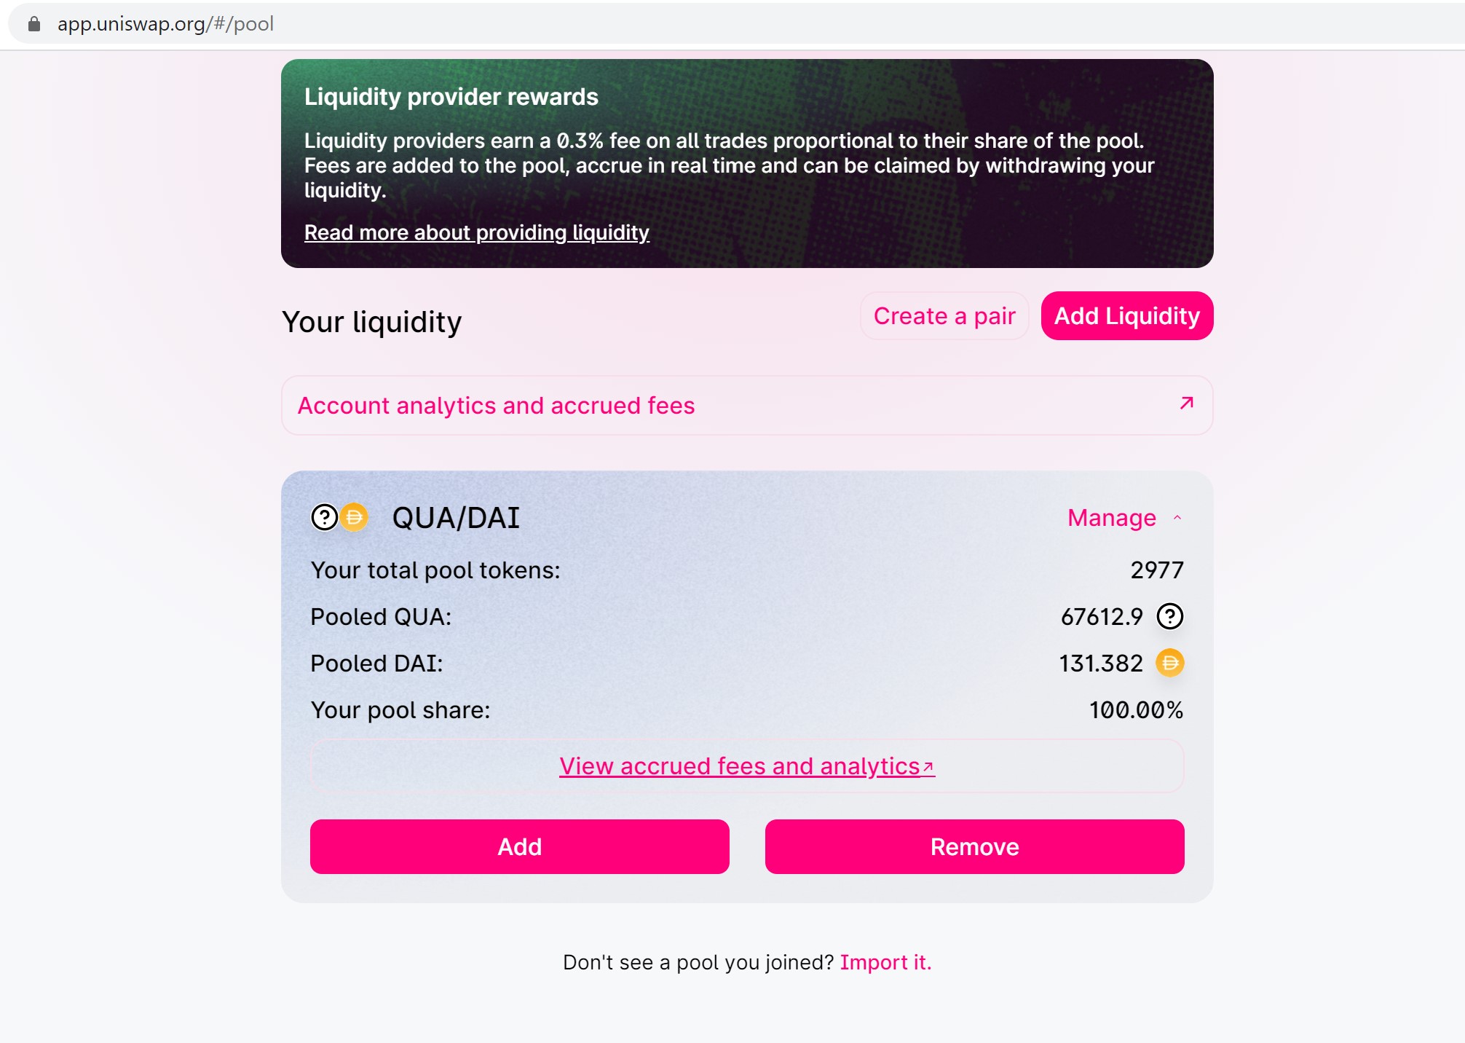
Task: Click the question-mark icon next to 67612.9
Action: coord(1169,616)
